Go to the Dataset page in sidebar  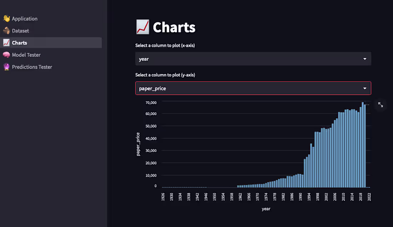coord(20,31)
